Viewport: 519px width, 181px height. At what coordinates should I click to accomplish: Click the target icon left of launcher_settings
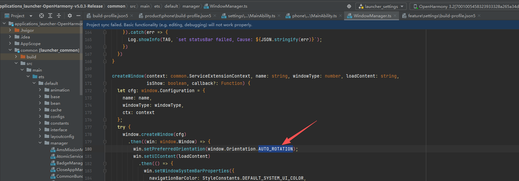(349, 6)
